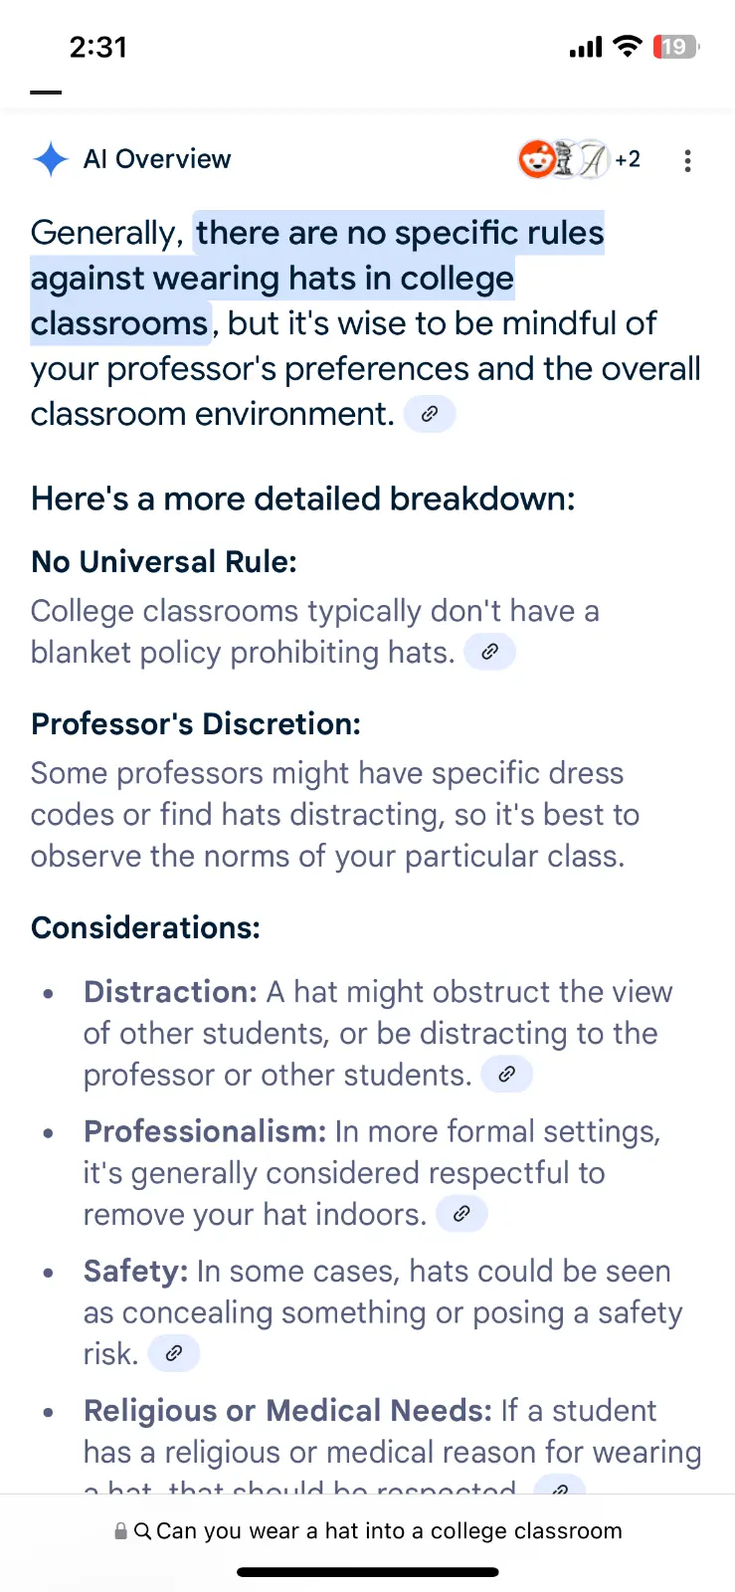Tap the minimize dash at top left

[46, 93]
